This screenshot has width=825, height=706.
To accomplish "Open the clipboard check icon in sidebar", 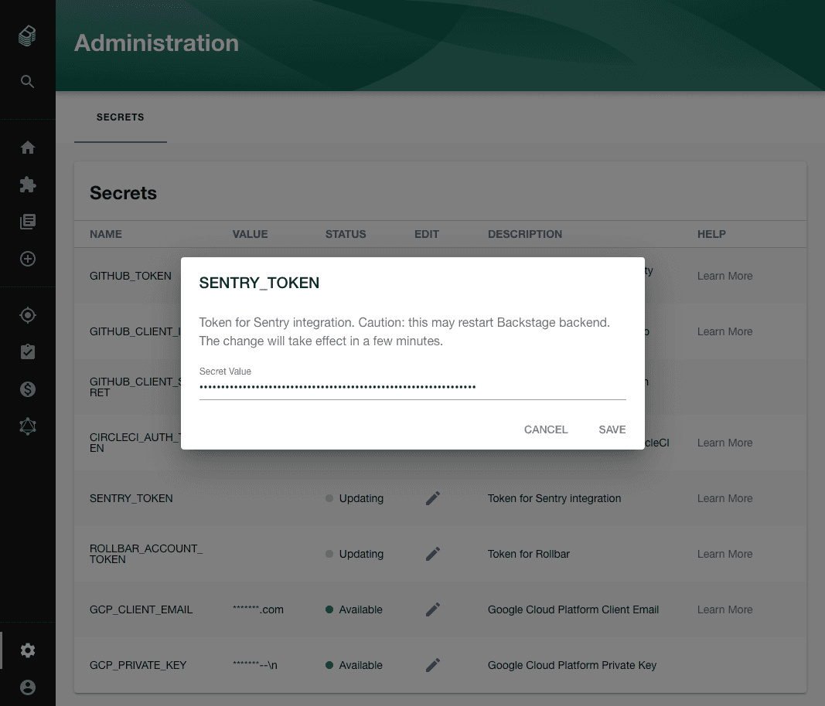I will coord(27,351).
